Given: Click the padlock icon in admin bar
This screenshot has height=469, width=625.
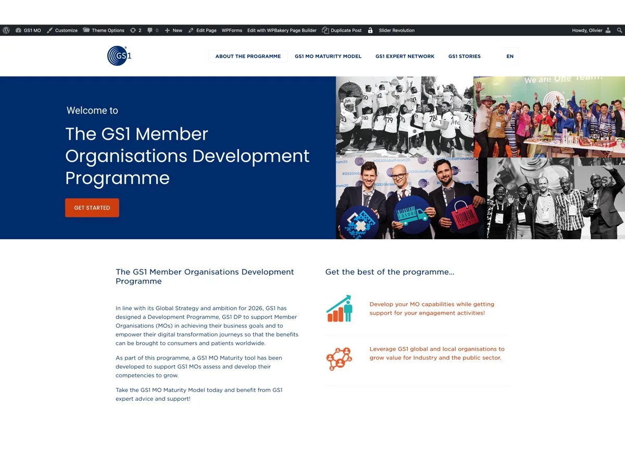Looking at the screenshot, I should pyautogui.click(x=370, y=30).
